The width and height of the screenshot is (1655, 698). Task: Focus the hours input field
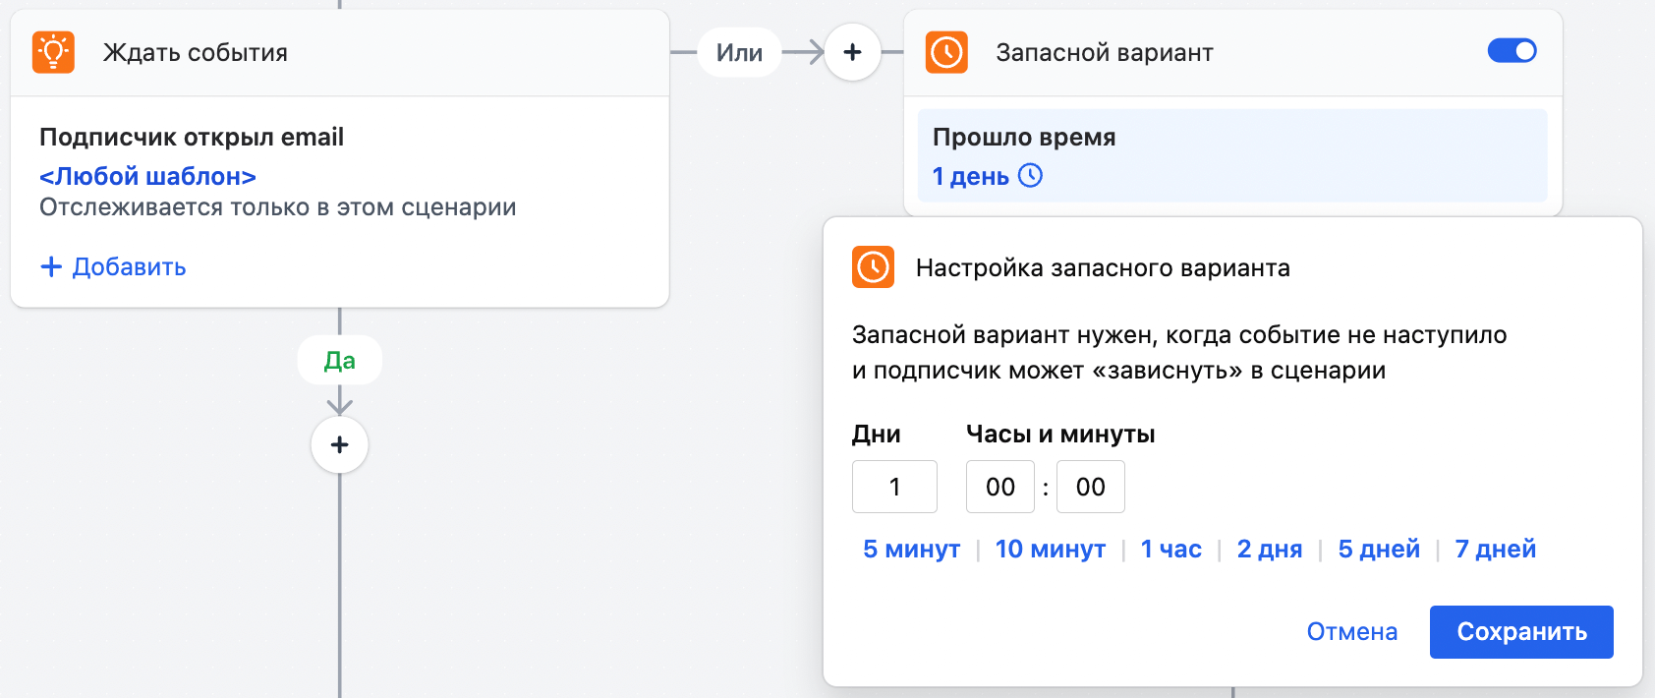(x=999, y=487)
